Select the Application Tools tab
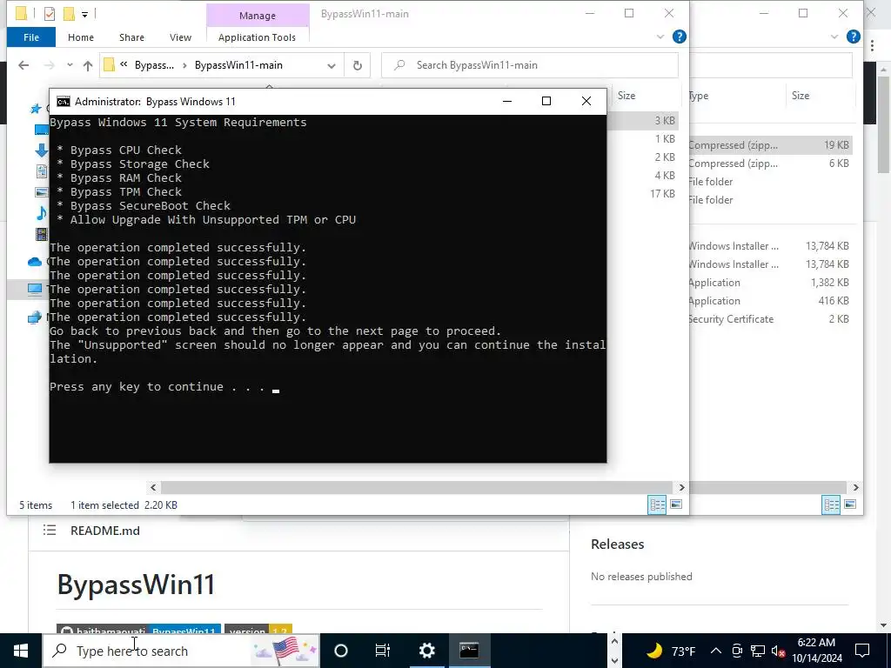 pyautogui.click(x=257, y=37)
